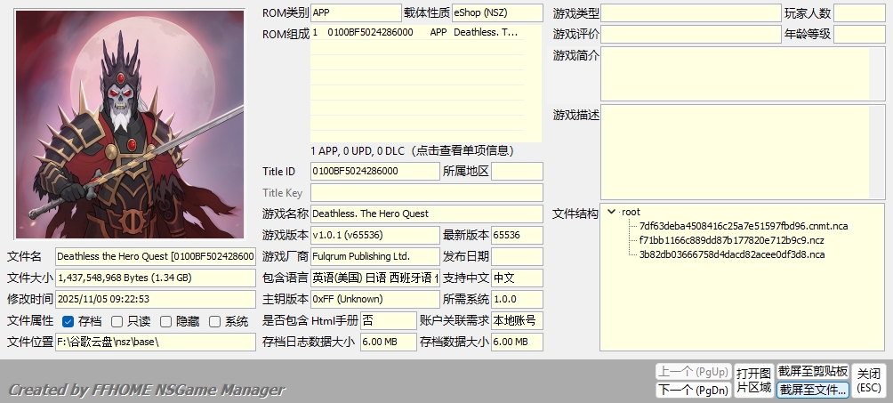
Task: Click the 文件位置 field with the F: drive path
Action: click(x=156, y=342)
